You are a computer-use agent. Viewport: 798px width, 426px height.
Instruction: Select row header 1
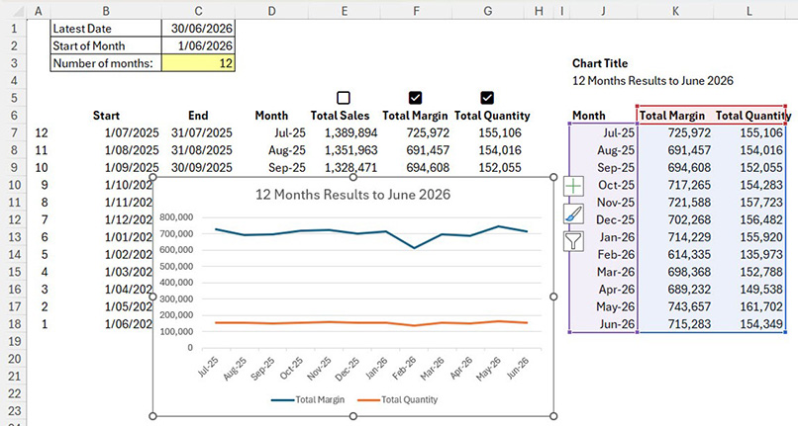coord(14,29)
